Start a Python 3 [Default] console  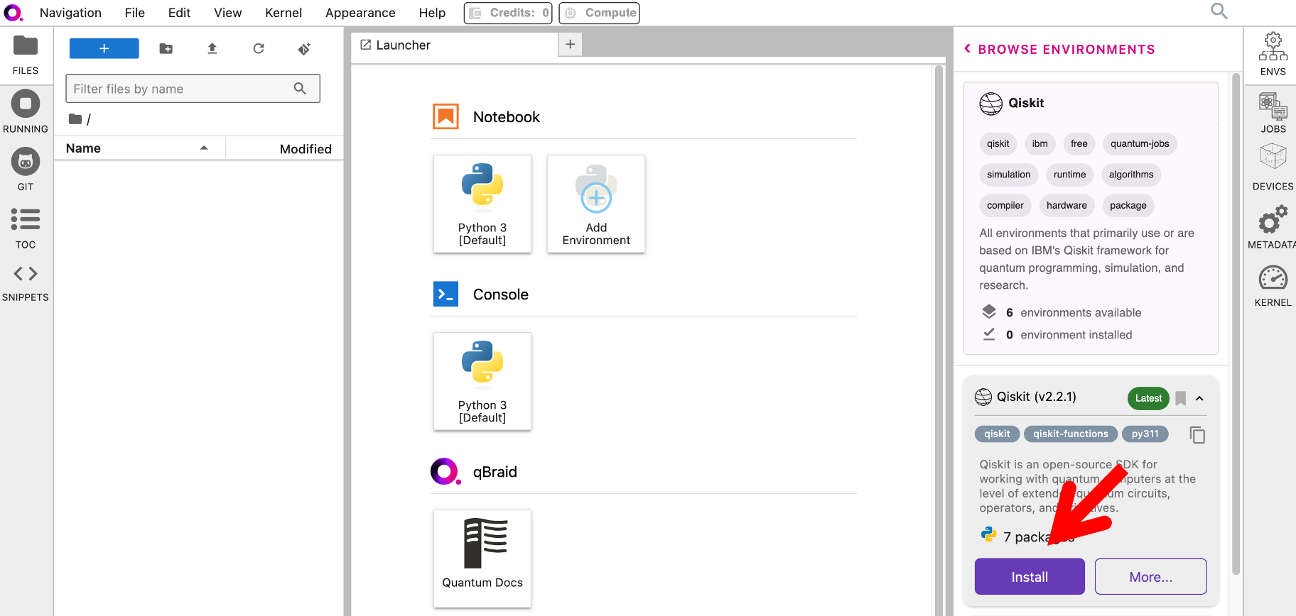(x=482, y=381)
